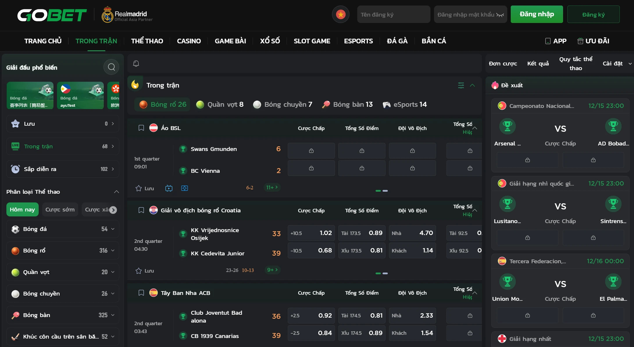
Task: Open the THỂ THAO menu
Action: pyautogui.click(x=147, y=41)
